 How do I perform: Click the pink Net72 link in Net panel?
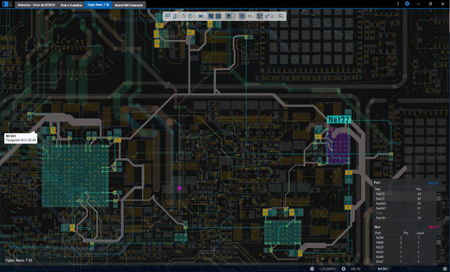click(434, 227)
